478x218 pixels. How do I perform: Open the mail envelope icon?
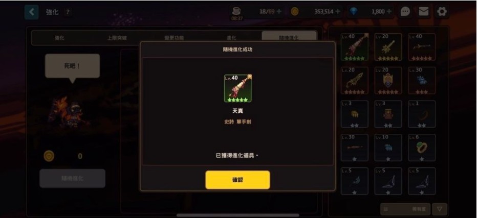pyautogui.click(x=423, y=12)
